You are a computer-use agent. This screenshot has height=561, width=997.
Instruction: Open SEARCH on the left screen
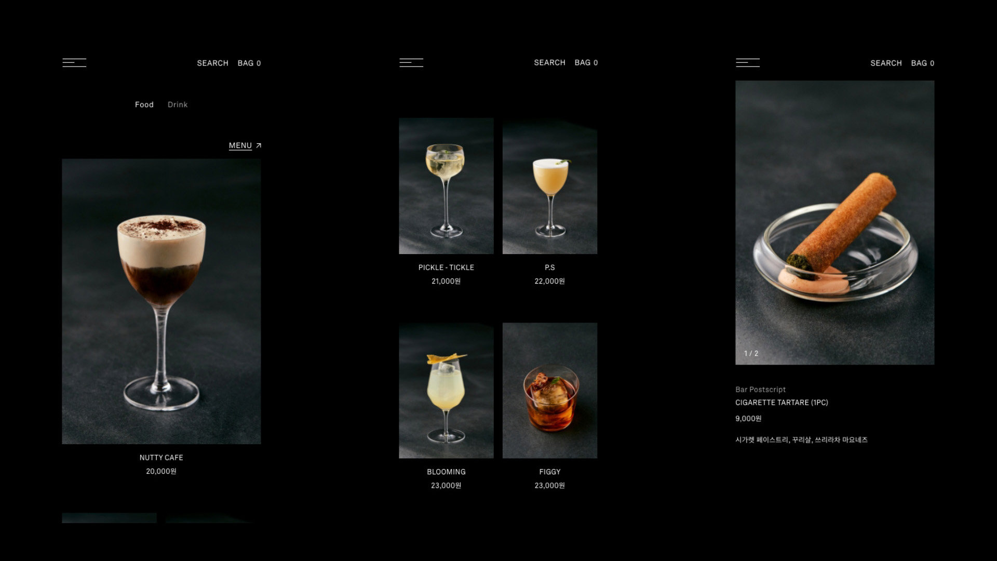212,63
